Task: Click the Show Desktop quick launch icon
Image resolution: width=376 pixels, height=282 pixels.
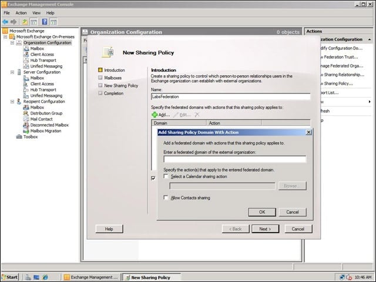Action: click(x=36, y=277)
